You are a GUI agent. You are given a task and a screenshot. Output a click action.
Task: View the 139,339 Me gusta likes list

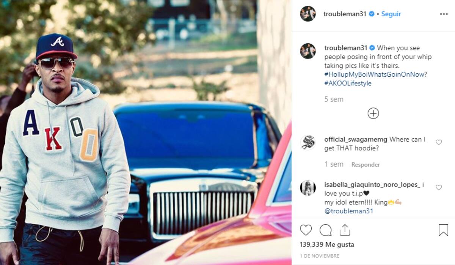(x=327, y=244)
